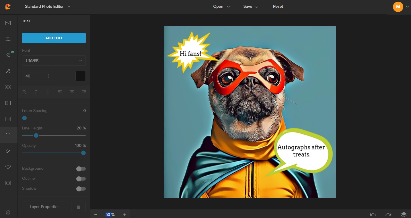Open the Standard Photo Editor dropdown

[48, 7]
